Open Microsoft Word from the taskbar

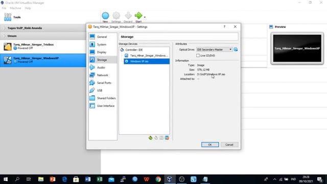click(x=88, y=179)
